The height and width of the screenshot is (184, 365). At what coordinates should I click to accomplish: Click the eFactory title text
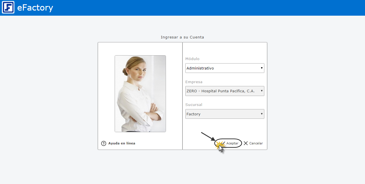pos(35,8)
